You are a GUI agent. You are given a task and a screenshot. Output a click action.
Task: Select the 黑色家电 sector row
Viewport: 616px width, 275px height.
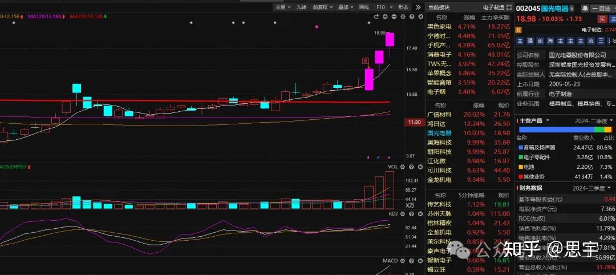(x=439, y=27)
